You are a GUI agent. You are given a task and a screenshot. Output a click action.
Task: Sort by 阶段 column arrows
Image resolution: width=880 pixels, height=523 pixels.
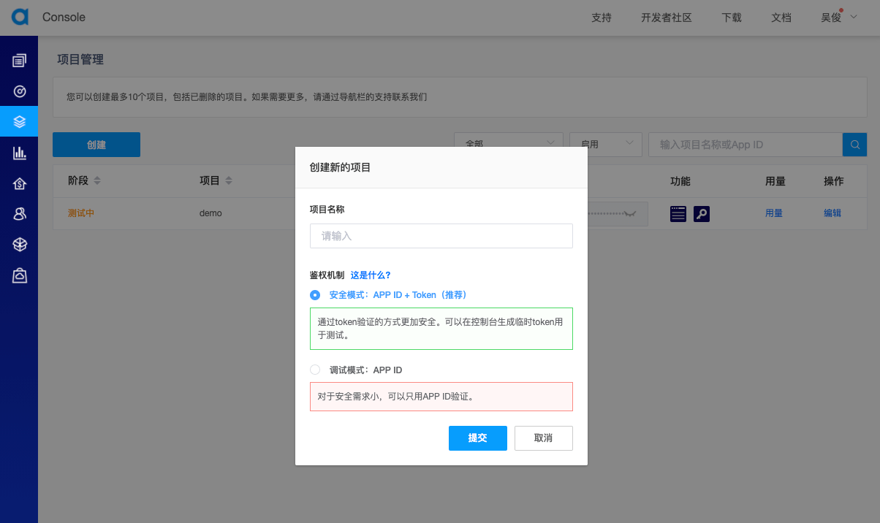(x=97, y=180)
